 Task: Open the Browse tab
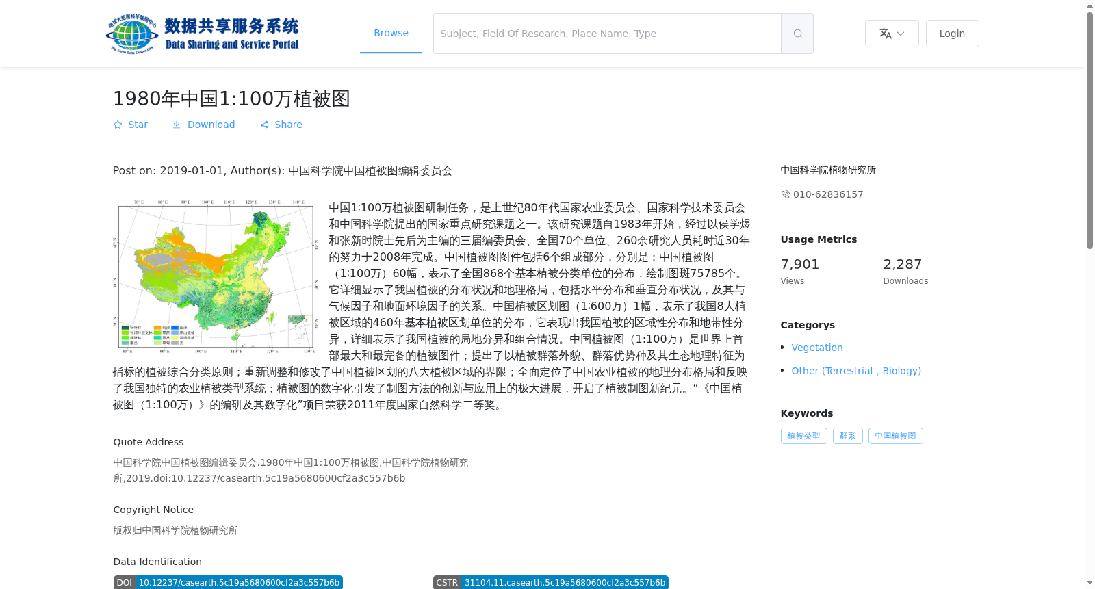click(x=391, y=33)
